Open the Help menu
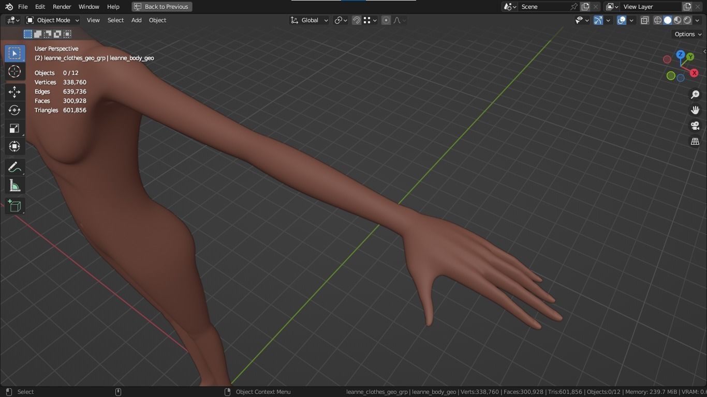Image resolution: width=707 pixels, height=397 pixels. [x=113, y=7]
